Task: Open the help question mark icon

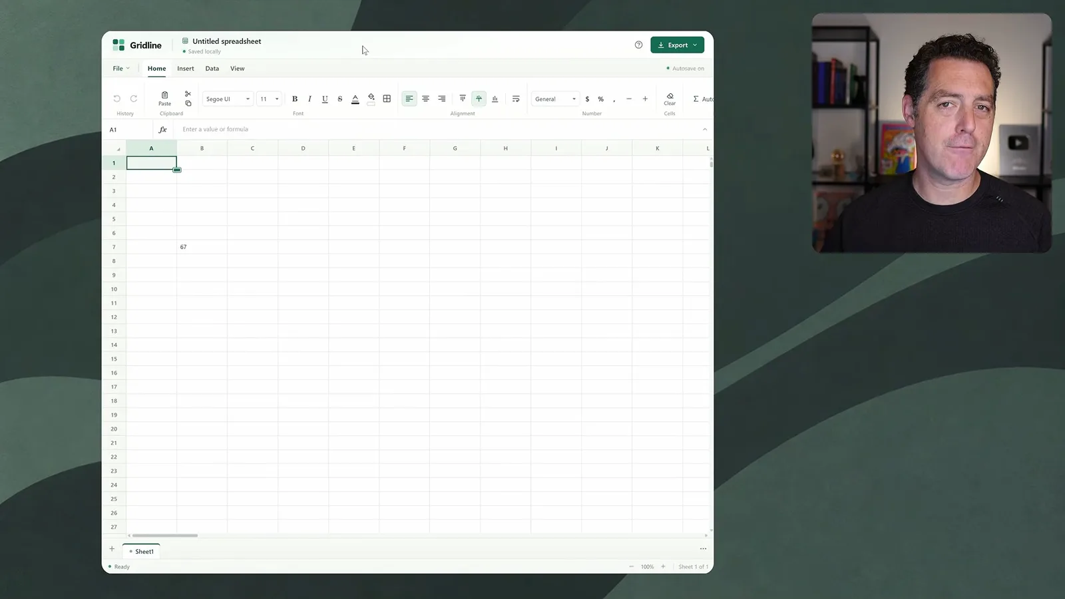Action: [638, 45]
